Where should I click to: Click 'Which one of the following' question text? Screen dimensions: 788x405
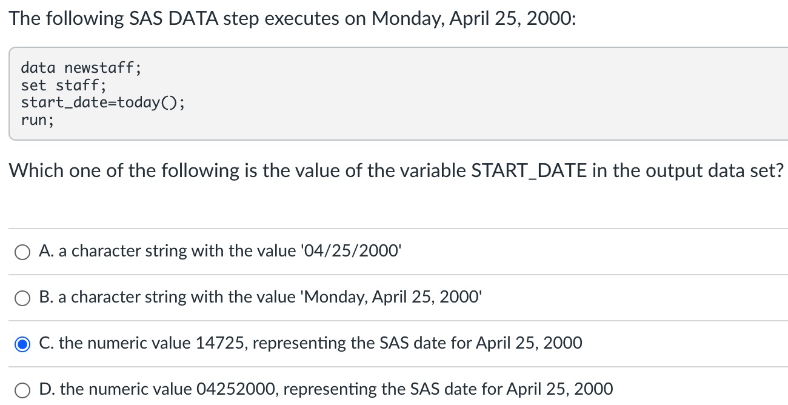[x=125, y=171]
